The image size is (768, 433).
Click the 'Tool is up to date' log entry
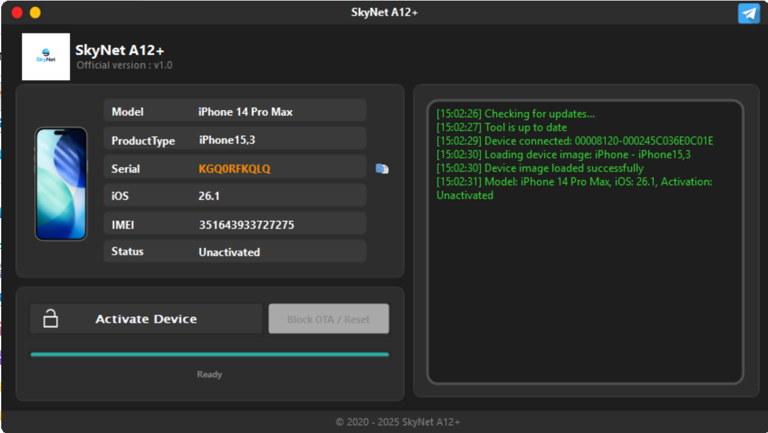click(501, 127)
